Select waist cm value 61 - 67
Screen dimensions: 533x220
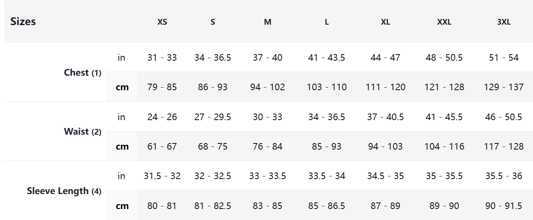[162, 147]
